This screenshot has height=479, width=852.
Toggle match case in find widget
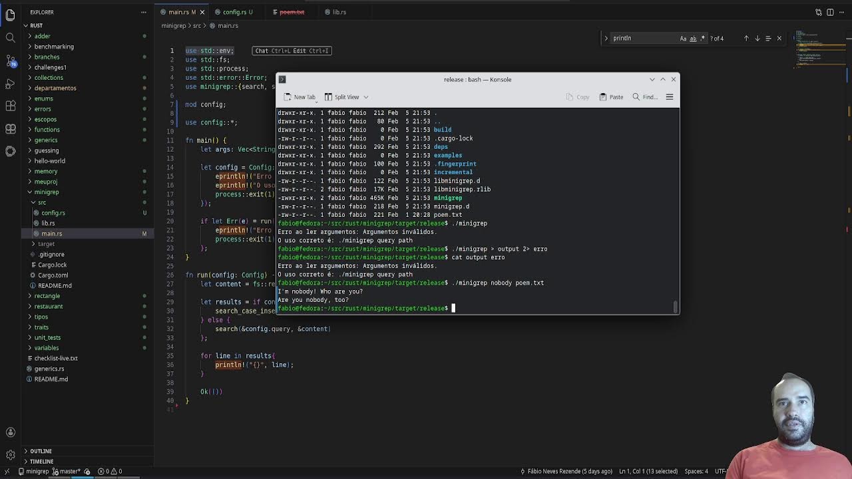pos(683,38)
